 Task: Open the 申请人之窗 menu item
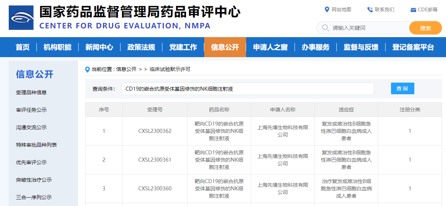pyautogui.click(x=271, y=47)
